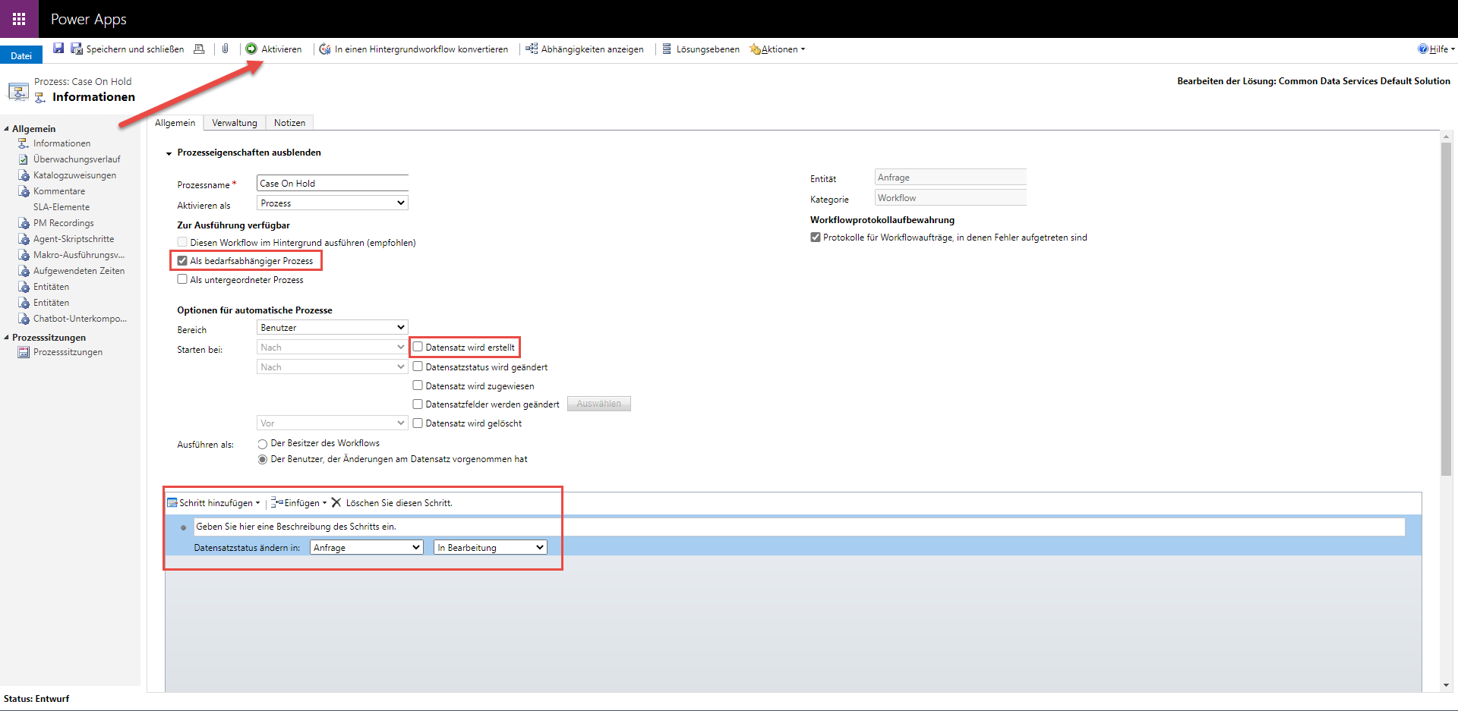Screen dimensions: 1458x711
Task: Open the Anfrage dropdown in the step
Action: point(367,548)
